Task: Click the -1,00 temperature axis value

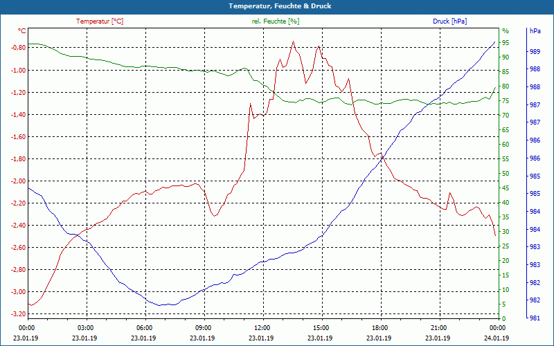Action: pyautogui.click(x=17, y=70)
